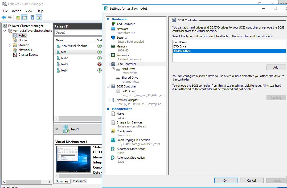Click Cancel in the settings dialog

pos(252,181)
